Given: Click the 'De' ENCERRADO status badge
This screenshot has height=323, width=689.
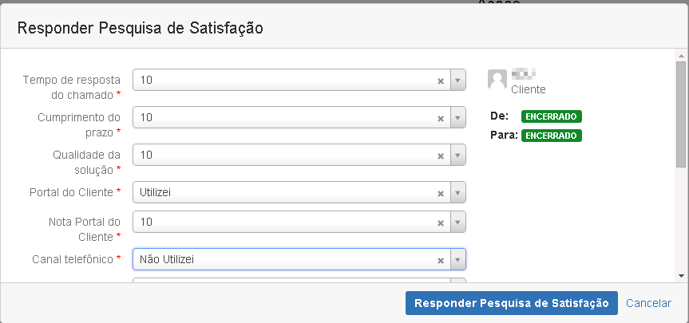Looking at the screenshot, I should 552,116.
